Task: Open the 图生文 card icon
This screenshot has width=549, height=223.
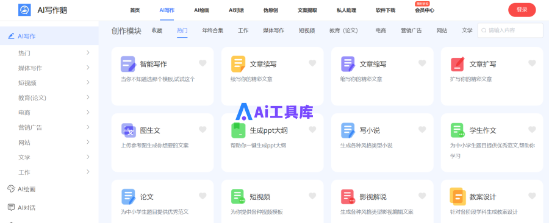Action: click(x=128, y=130)
